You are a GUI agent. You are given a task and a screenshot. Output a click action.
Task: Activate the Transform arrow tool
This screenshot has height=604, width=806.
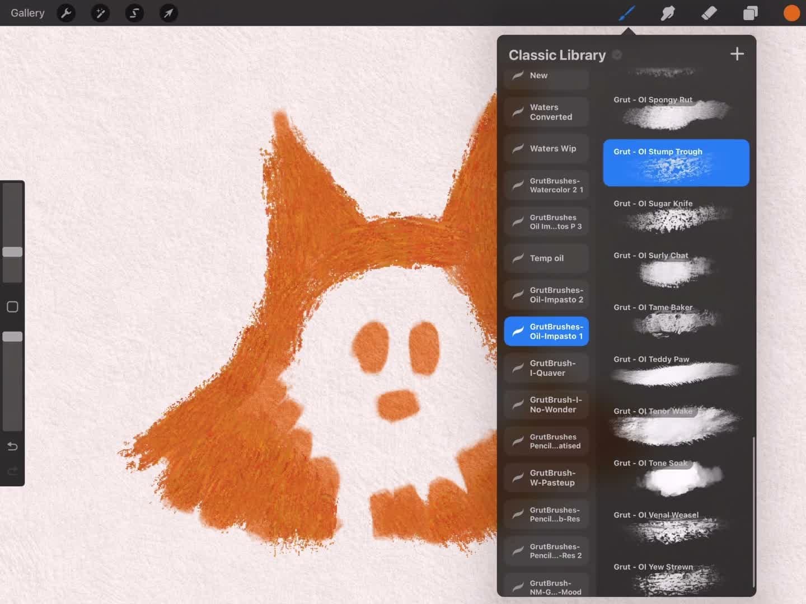pyautogui.click(x=168, y=13)
